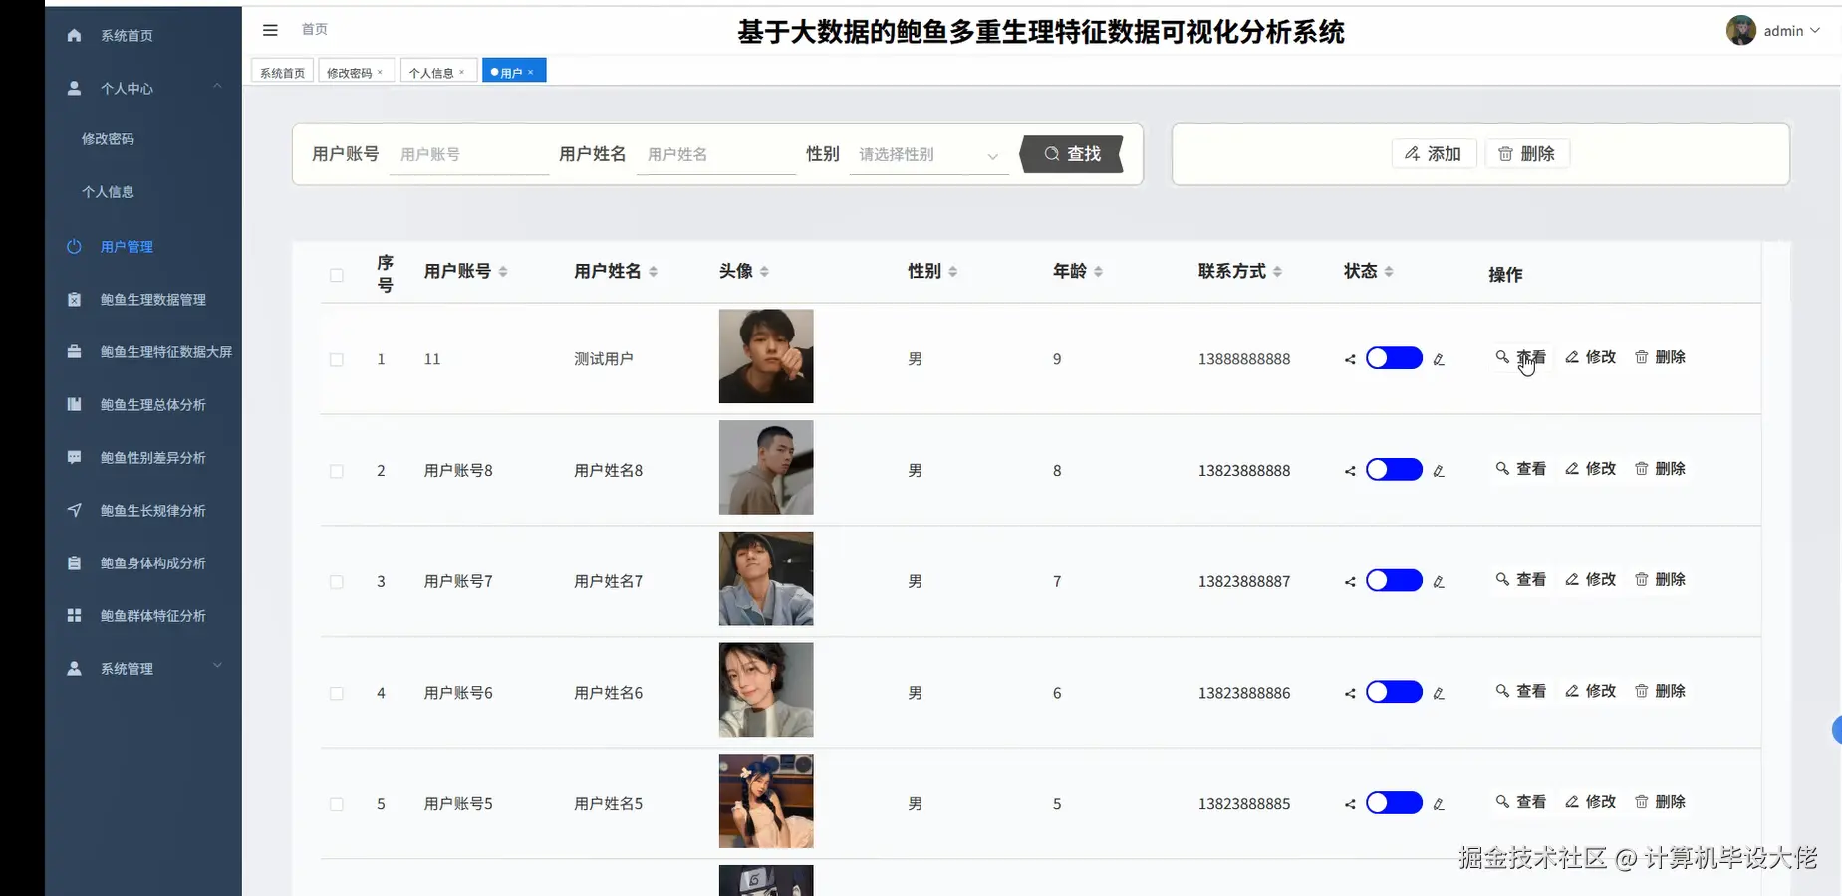The height and width of the screenshot is (896, 1842).
Task: Select the header checkbox to select all rows
Action: tap(336, 275)
